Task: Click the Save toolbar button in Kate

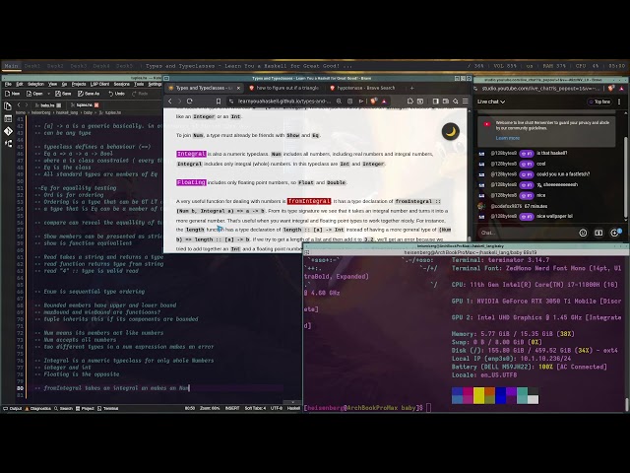Action: (x=63, y=94)
